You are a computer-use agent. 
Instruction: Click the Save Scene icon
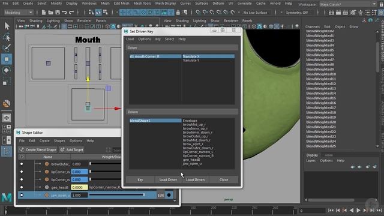click(x=58, y=12)
